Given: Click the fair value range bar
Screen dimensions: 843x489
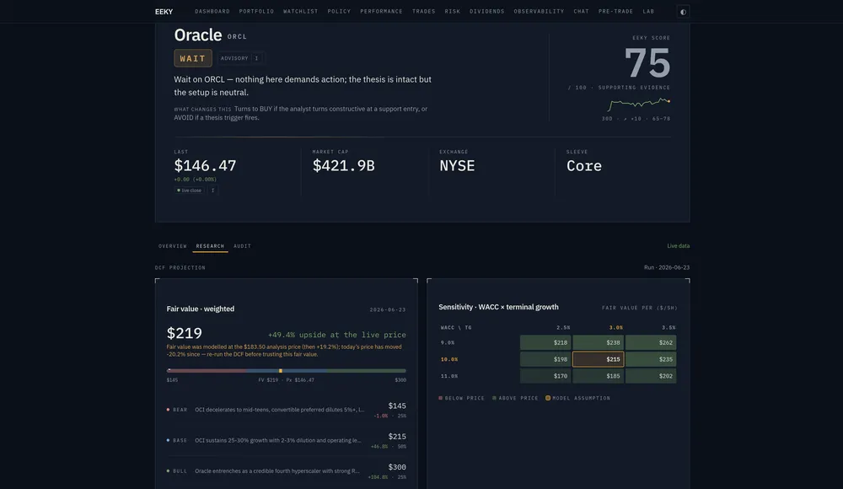Looking at the screenshot, I should 287,371.
